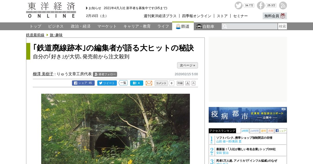Open the Twitter icon in the header
313x164 pixels.
238,5
